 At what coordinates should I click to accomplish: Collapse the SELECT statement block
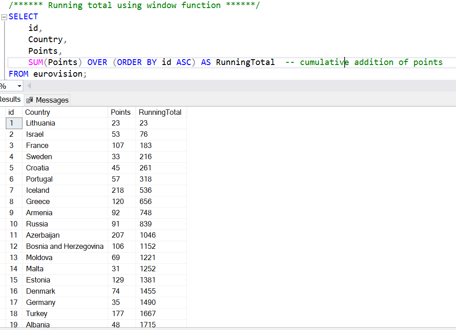pos(4,16)
